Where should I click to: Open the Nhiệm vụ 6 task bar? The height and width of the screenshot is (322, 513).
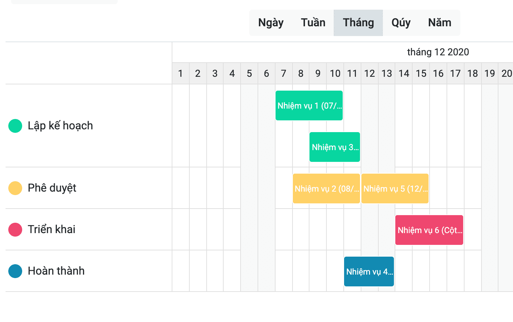click(429, 230)
